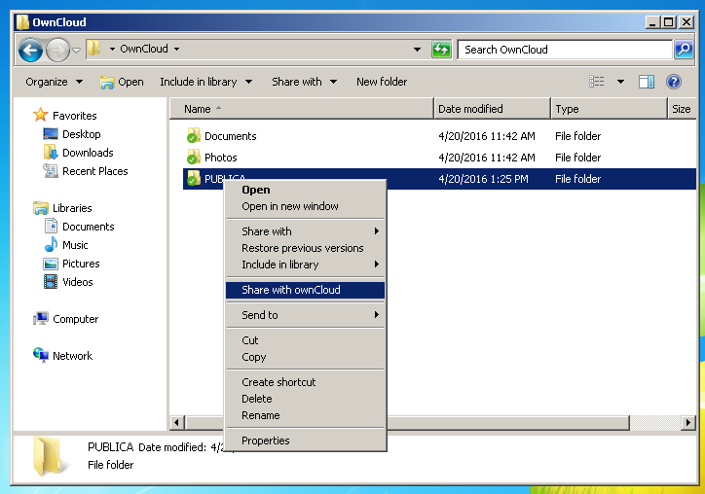Sort by the Size column header
The height and width of the screenshot is (494, 705).
pyautogui.click(x=682, y=109)
